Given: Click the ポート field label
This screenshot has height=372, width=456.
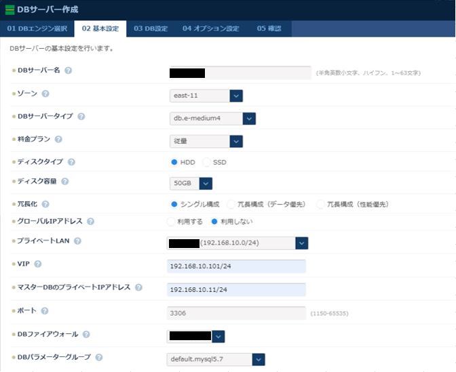Looking at the screenshot, I should pyautogui.click(x=26, y=310).
